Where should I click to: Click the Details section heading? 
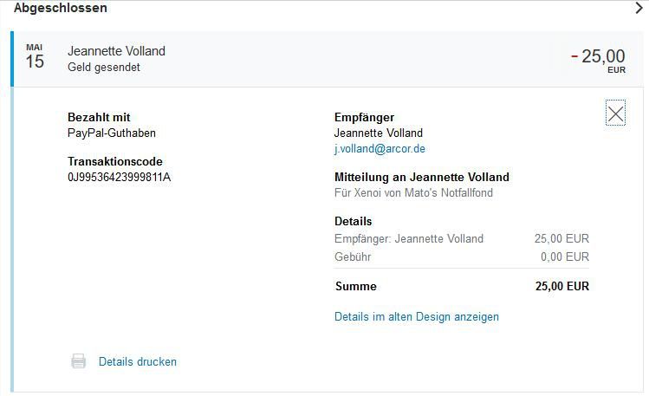click(353, 221)
